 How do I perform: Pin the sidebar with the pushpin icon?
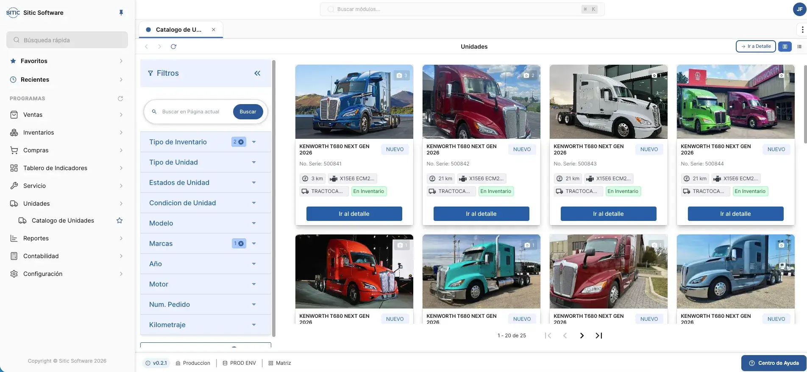[121, 13]
